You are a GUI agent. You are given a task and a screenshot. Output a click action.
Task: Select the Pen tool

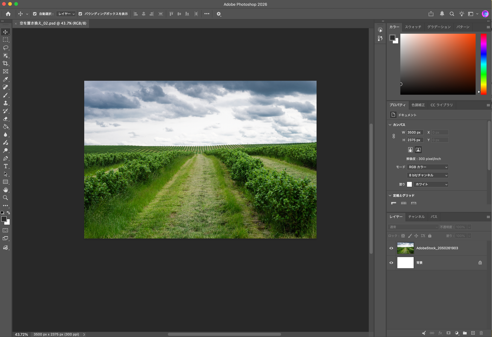point(6,158)
